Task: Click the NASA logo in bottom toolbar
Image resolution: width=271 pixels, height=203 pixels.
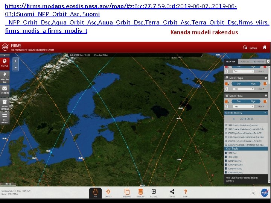Action: (265, 192)
